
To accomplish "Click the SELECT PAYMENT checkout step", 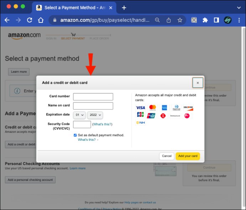I will click(x=73, y=39).
